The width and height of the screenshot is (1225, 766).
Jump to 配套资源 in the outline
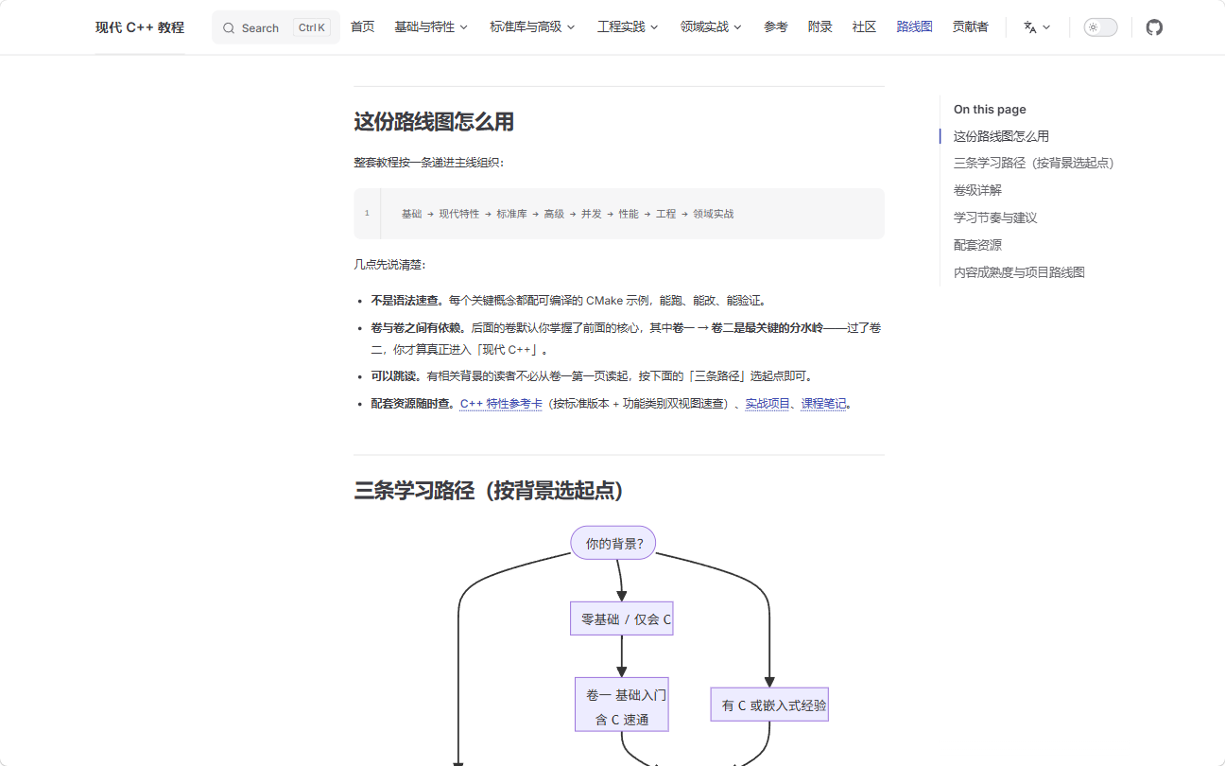pos(977,245)
